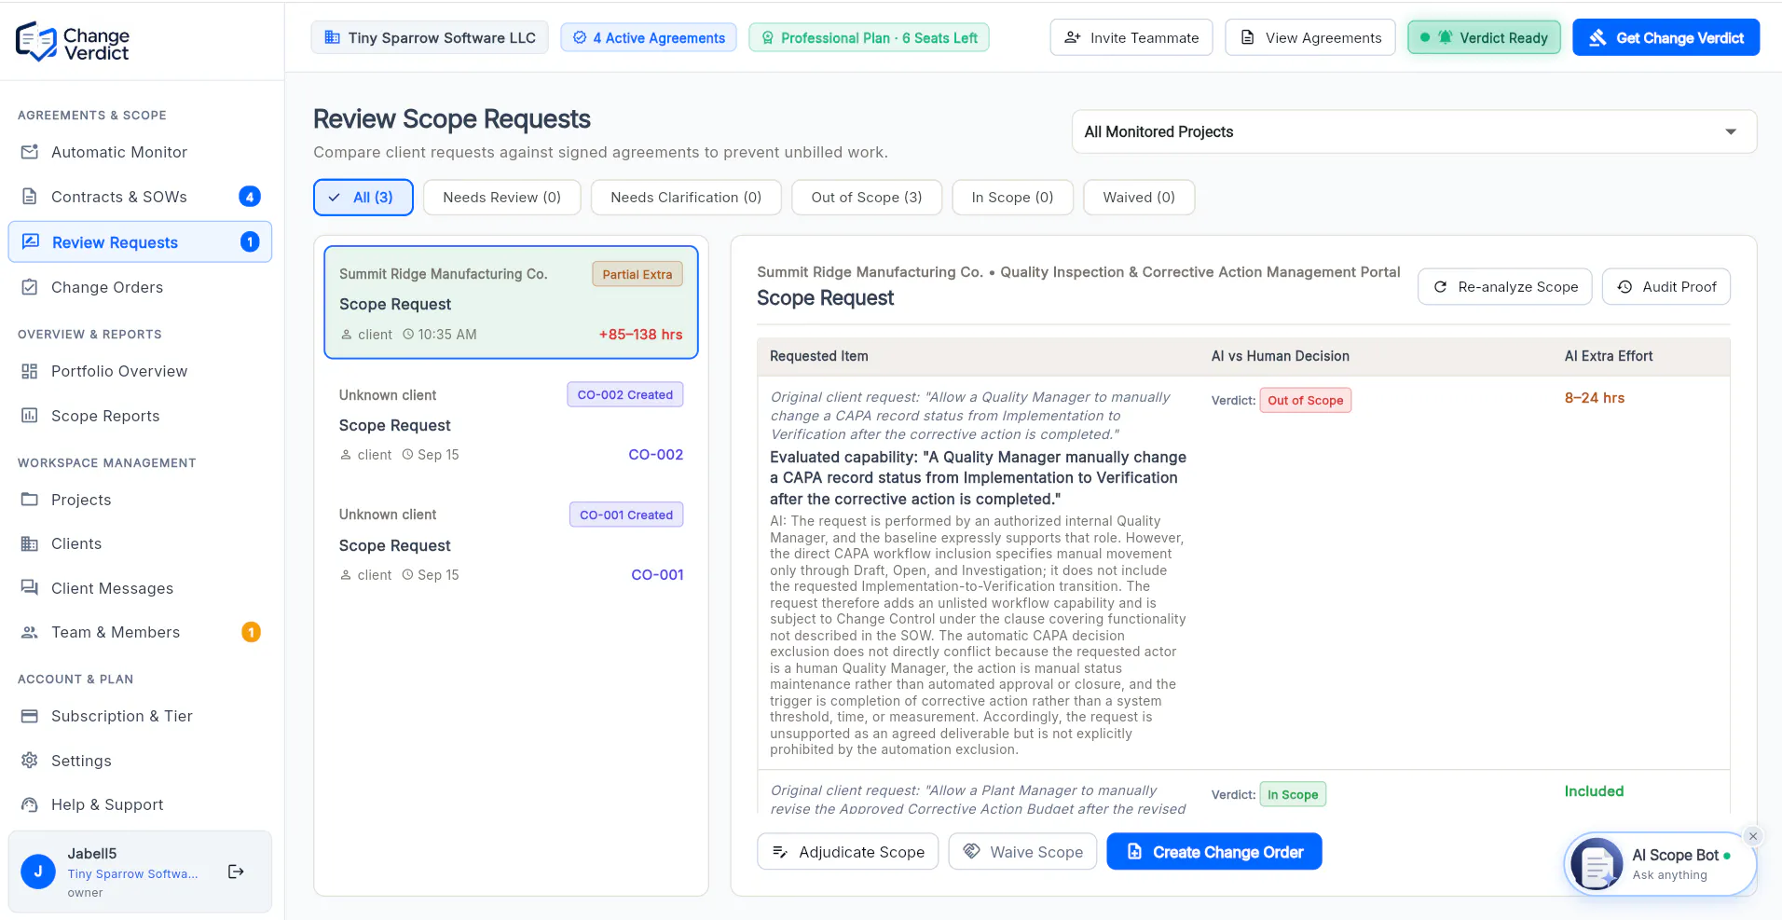The image size is (1782, 920).
Task: Click the J user avatar
Action: (x=38, y=872)
